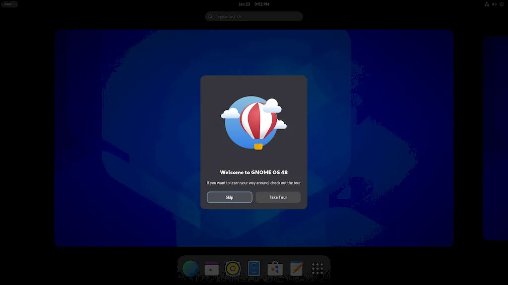Click the power icon in top bar
The width and height of the screenshot is (508, 285).
click(502, 4)
